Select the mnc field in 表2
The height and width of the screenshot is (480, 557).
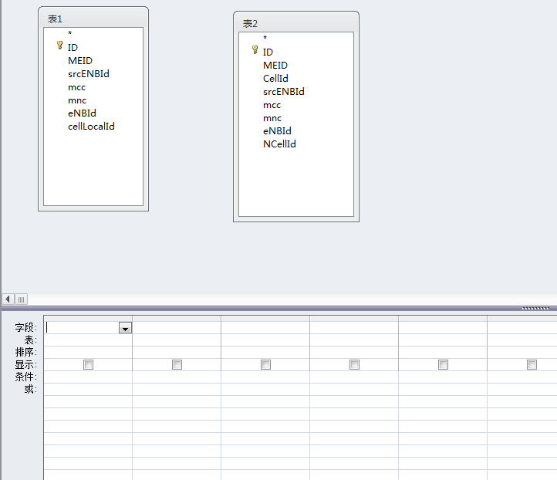272,118
